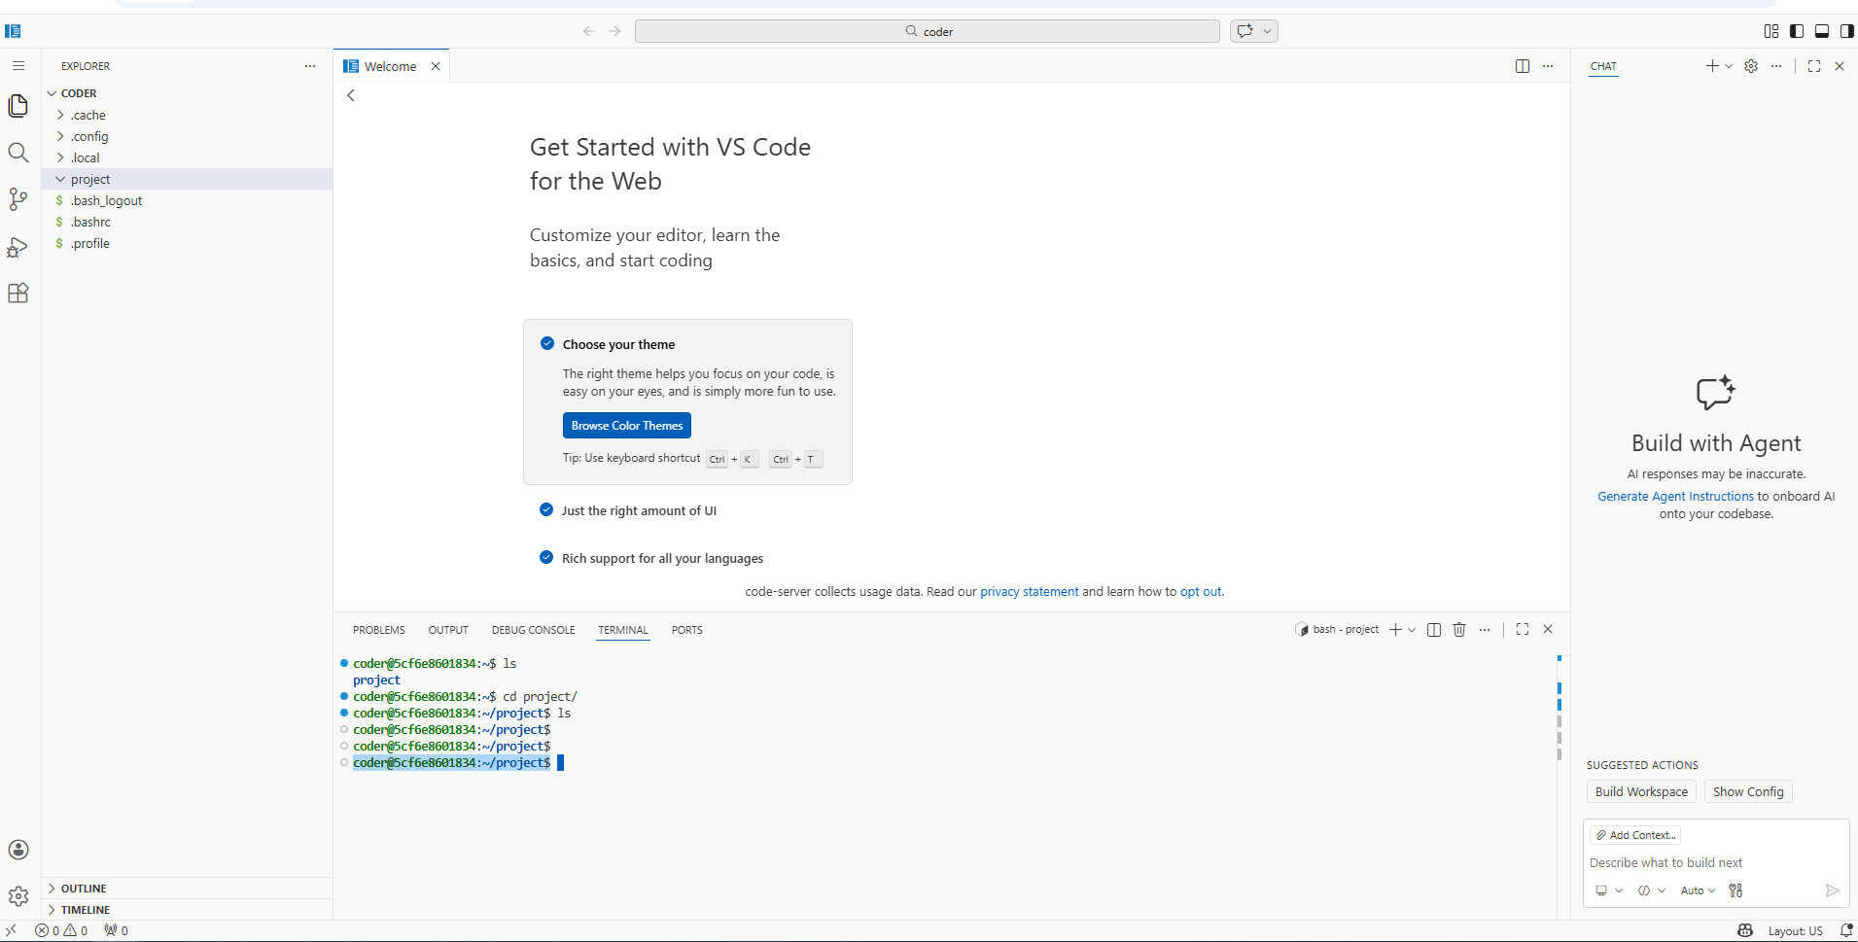This screenshot has height=942, width=1858.
Task: Open the Extensions view
Action: click(18, 294)
